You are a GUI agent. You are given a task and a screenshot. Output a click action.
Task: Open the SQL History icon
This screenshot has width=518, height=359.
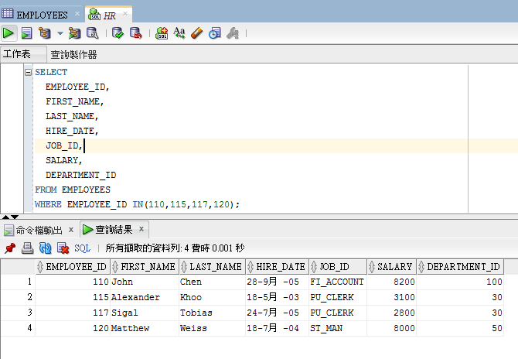point(215,33)
